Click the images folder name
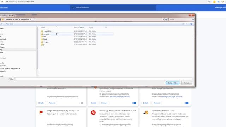 [46, 42]
